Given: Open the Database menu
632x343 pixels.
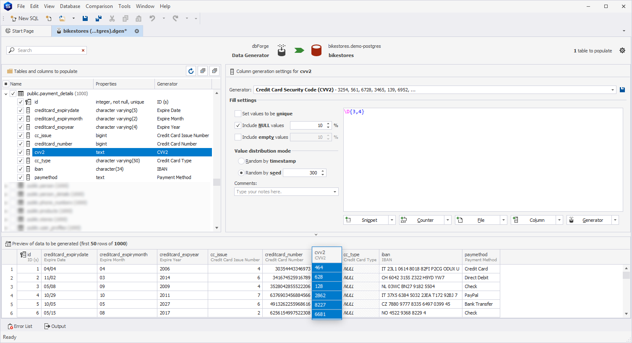Looking at the screenshot, I should click(70, 6).
